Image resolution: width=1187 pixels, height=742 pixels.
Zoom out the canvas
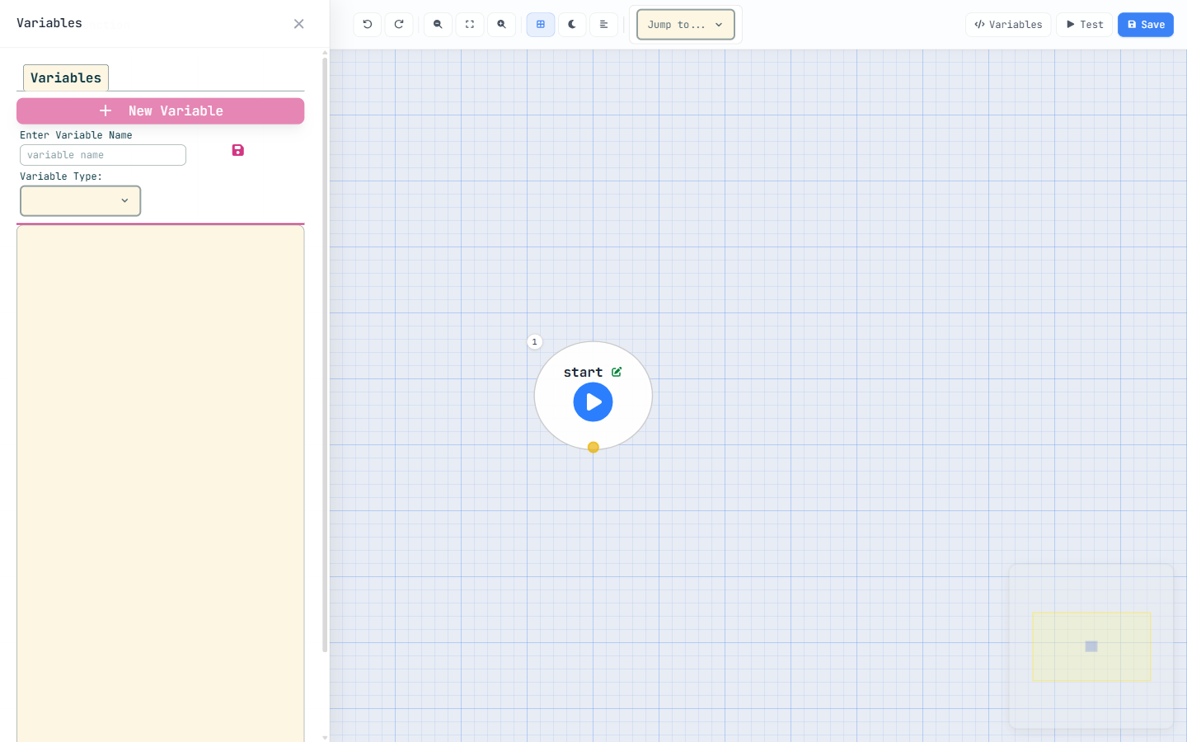(x=438, y=25)
